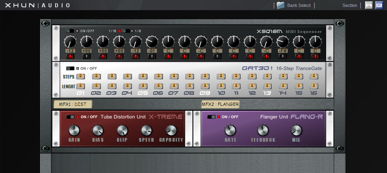
Task: Click the sequencer knob above the -F# value
Action: (282, 42)
